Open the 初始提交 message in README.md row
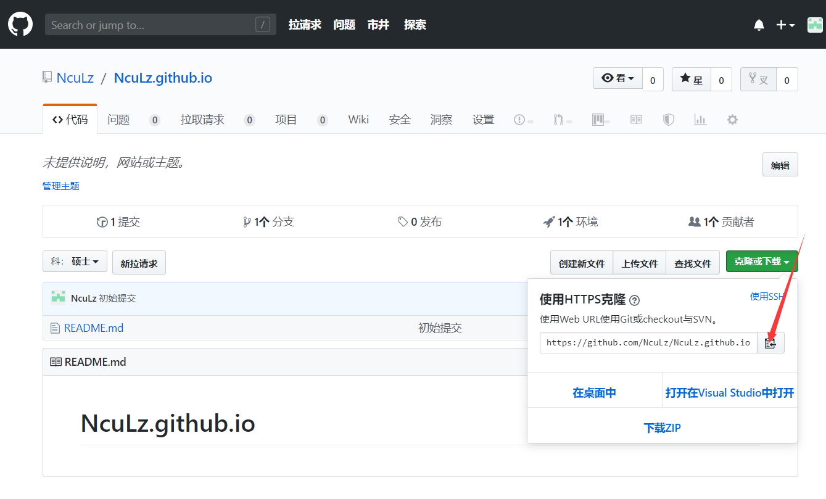The image size is (826, 499). click(440, 328)
